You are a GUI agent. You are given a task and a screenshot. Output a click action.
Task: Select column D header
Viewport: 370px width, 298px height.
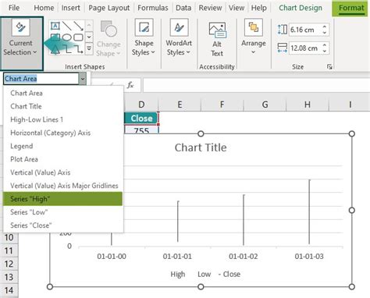tap(141, 105)
